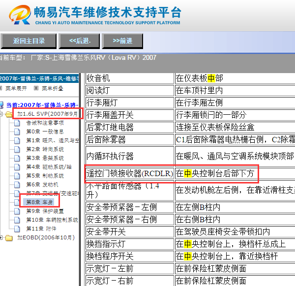Click 连接至仪表板保险丝盒 cell

tap(235, 127)
